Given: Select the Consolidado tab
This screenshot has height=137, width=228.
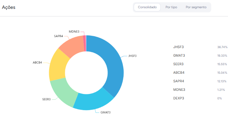Looking at the screenshot, I should (147, 7).
